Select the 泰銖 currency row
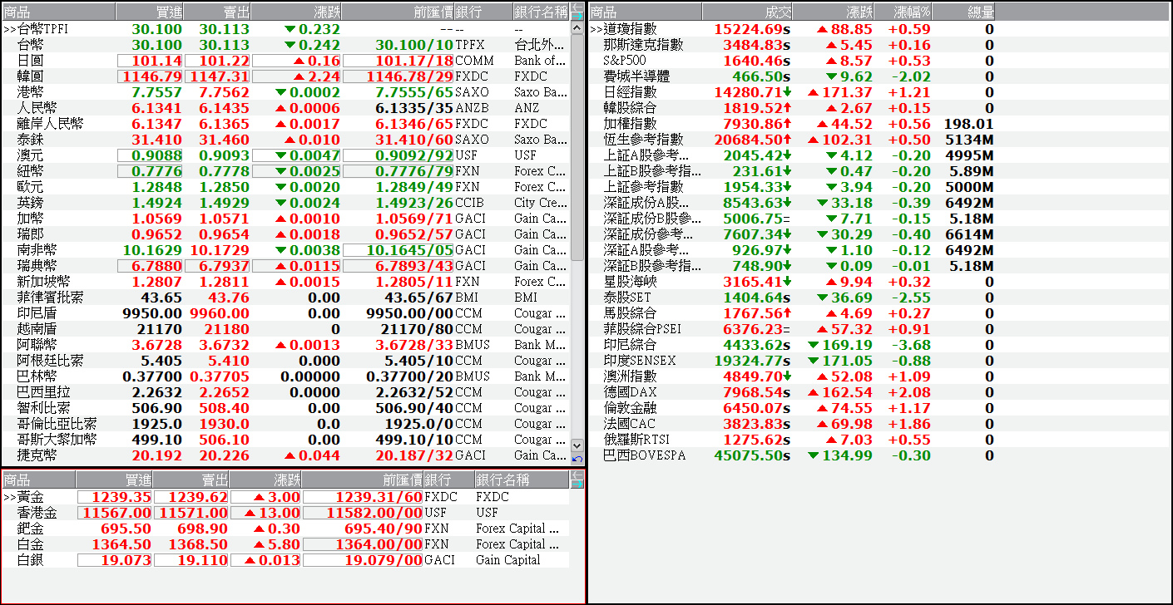 pyautogui.click(x=285, y=140)
